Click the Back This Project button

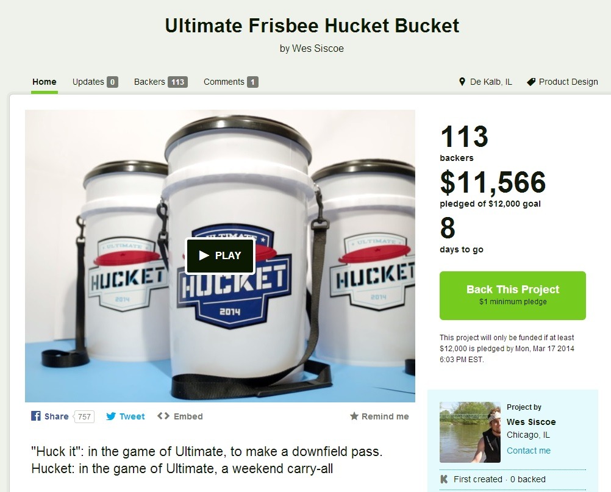pyautogui.click(x=512, y=296)
